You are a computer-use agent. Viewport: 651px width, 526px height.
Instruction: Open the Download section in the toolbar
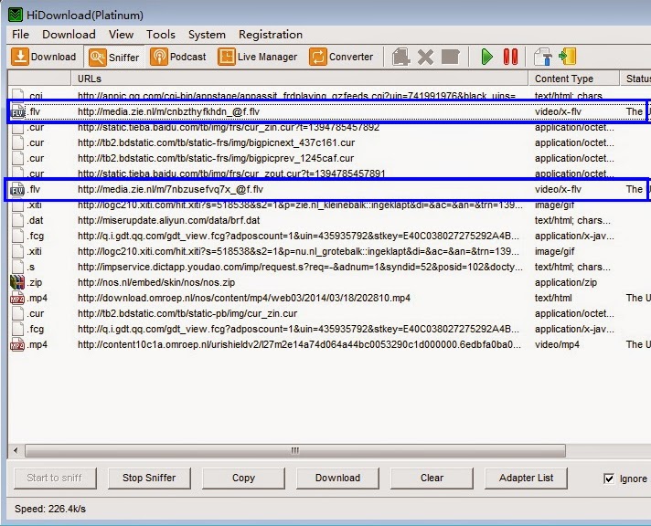[44, 57]
